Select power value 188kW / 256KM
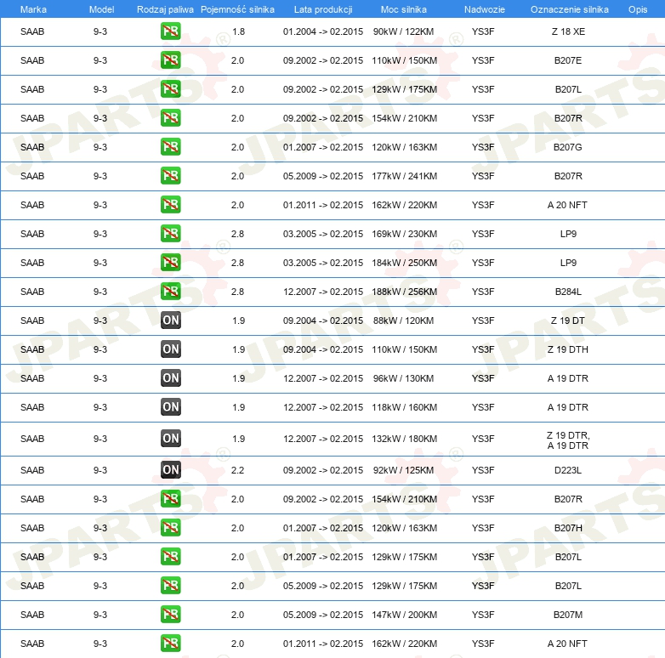Image resolution: width=665 pixels, height=658 pixels. pos(404,292)
